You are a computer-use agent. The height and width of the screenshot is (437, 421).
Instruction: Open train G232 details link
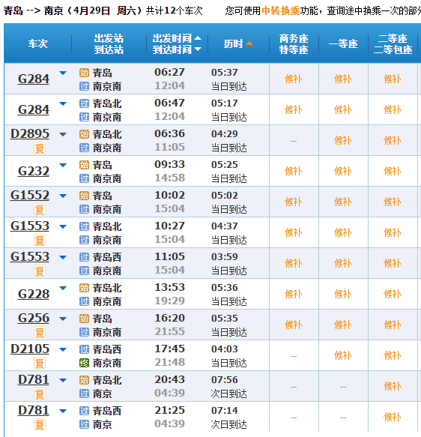tap(34, 171)
